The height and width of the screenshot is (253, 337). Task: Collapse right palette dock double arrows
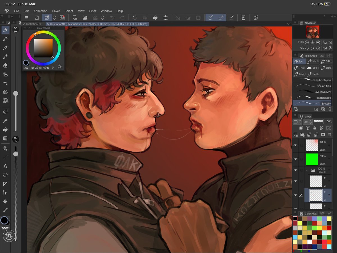tap(332, 17)
